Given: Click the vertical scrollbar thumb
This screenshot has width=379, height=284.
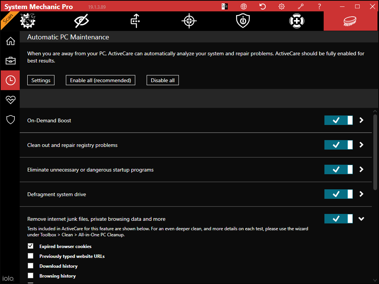Looking at the screenshot, I should [375, 152].
